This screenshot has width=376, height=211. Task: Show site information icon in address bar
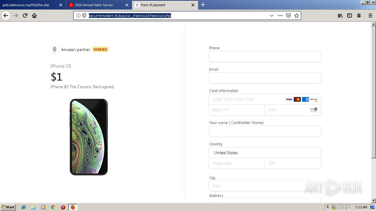pyautogui.click(x=78, y=16)
